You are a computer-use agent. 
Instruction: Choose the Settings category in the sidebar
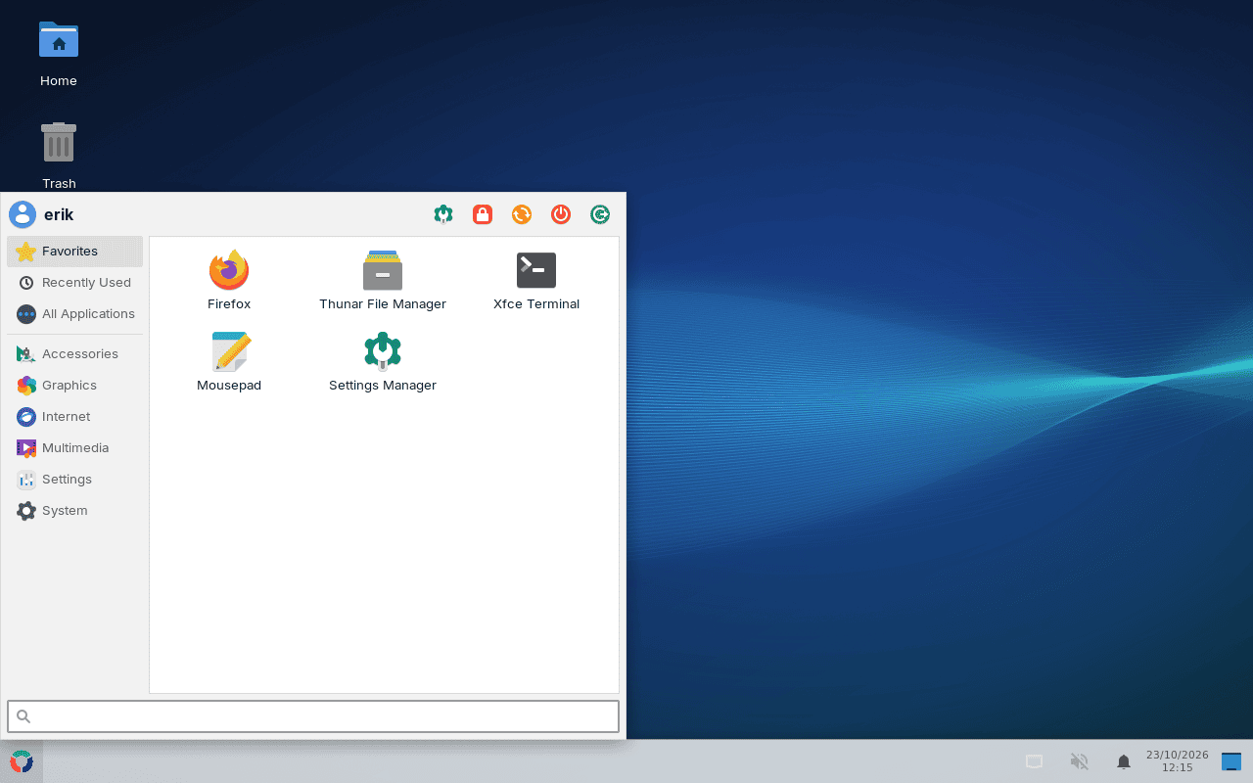[74, 480]
